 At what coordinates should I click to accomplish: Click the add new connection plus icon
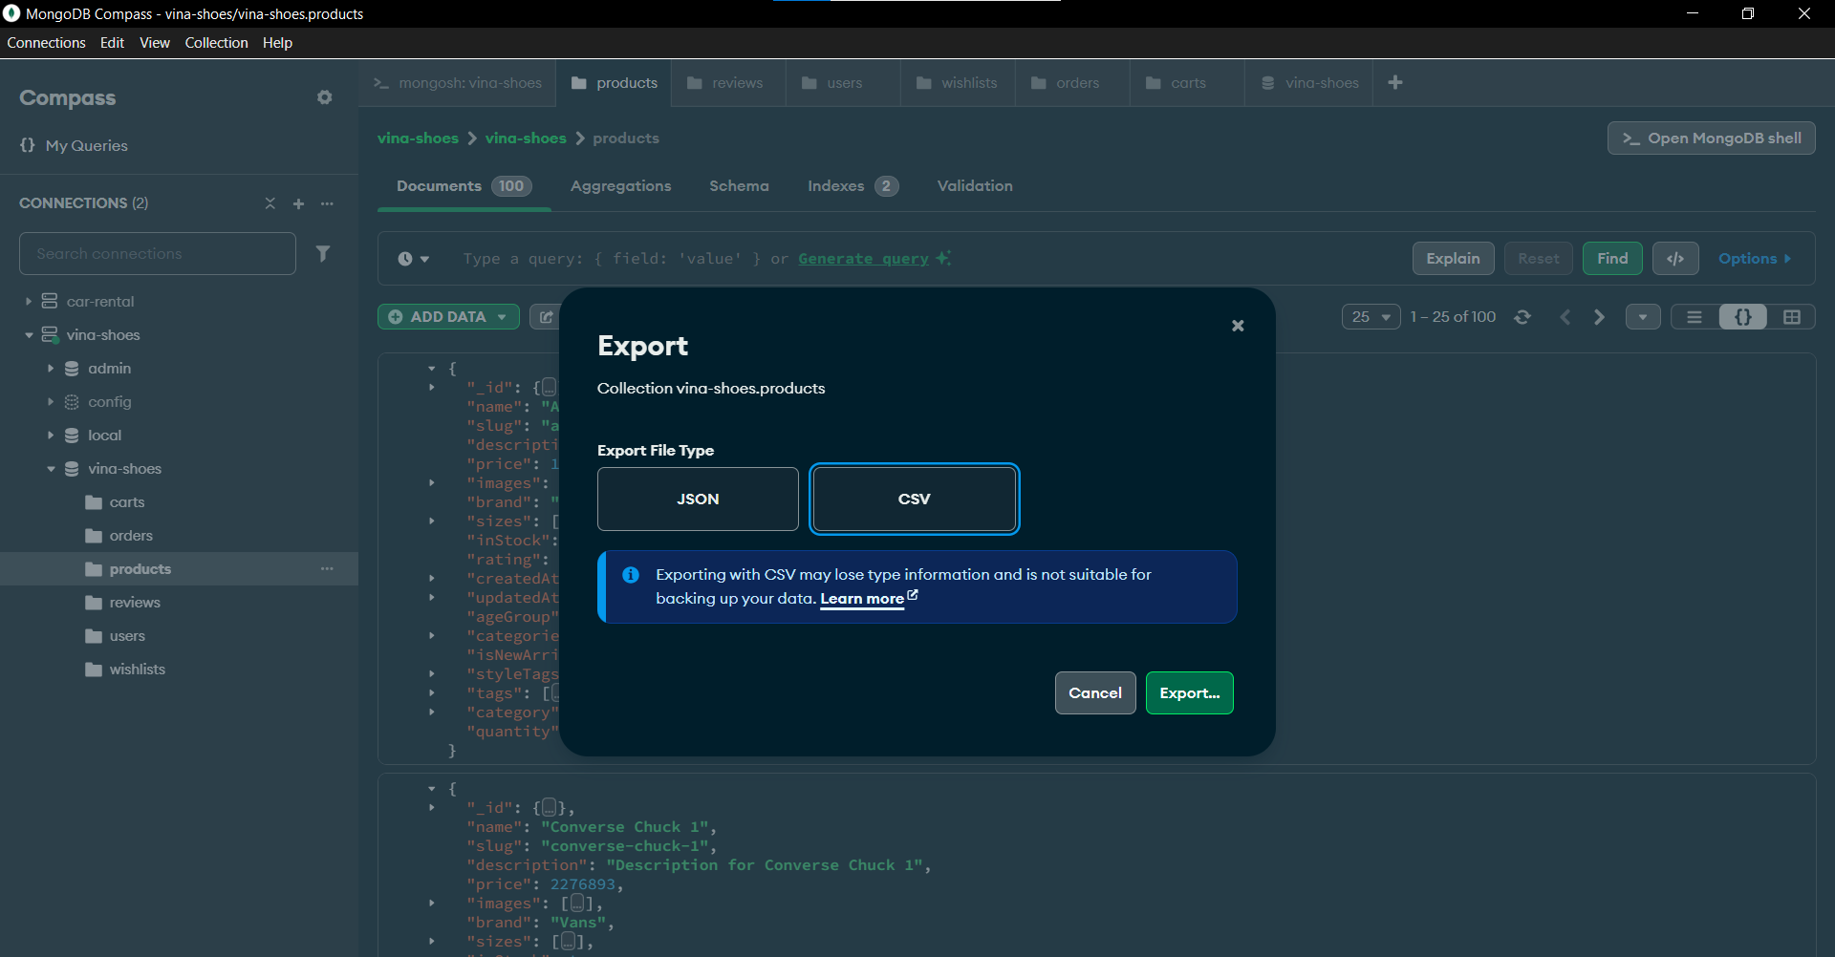[x=298, y=203]
